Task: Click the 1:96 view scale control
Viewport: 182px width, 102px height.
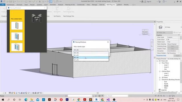Action: tap(5, 93)
